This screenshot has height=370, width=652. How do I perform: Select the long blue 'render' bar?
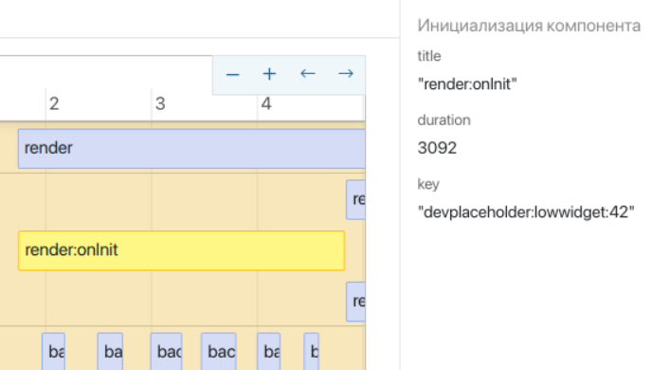point(191,149)
